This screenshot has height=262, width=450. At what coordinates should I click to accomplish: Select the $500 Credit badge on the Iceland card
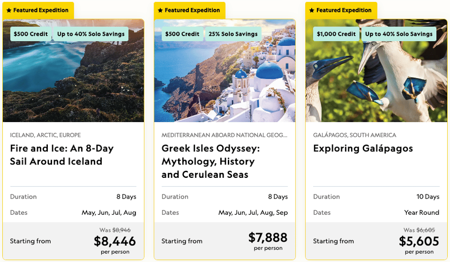31,34
